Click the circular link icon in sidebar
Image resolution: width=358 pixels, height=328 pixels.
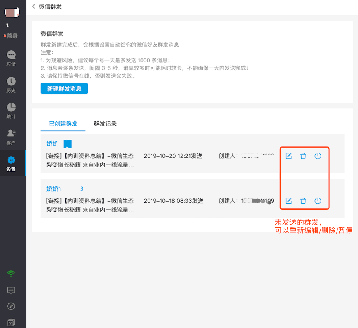click(11, 306)
